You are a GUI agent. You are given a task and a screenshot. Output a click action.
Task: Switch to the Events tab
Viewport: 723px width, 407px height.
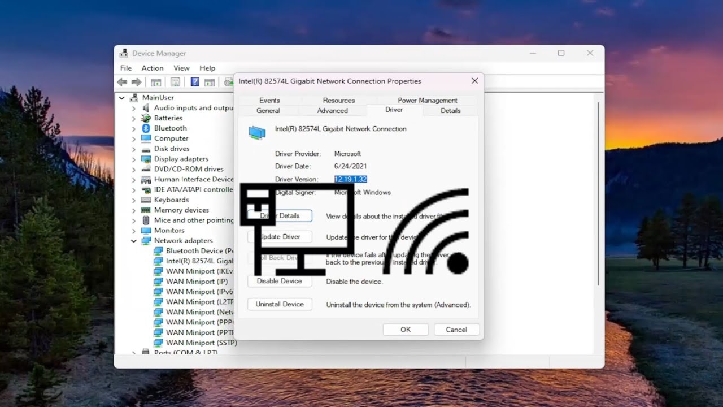(269, 100)
